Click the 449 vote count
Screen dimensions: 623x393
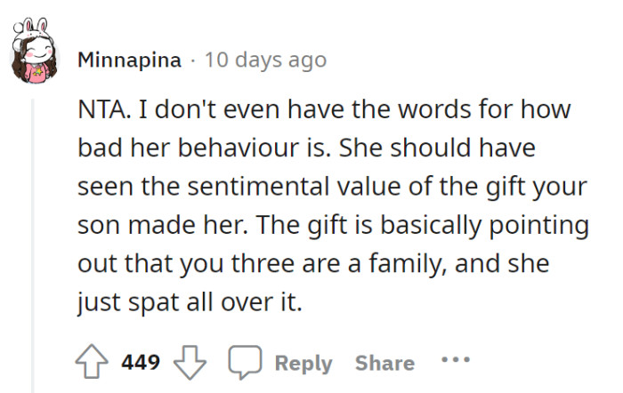click(x=141, y=363)
